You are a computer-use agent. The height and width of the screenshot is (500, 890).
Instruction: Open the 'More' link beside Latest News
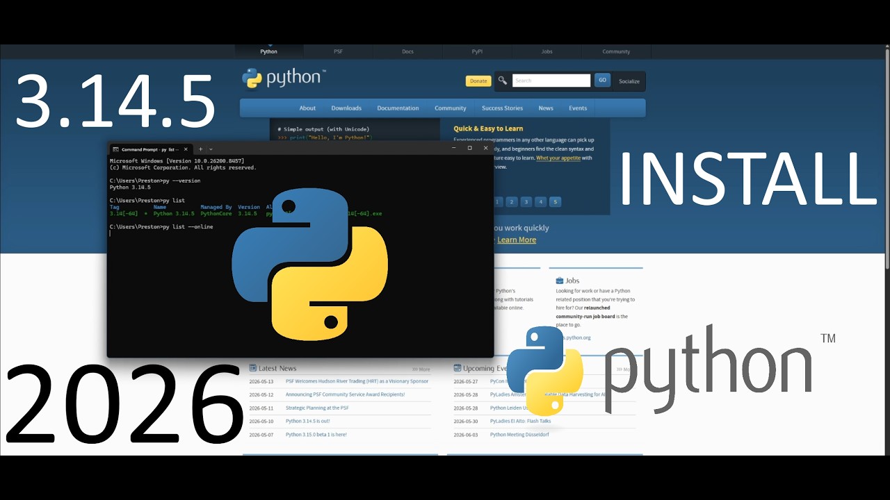click(x=421, y=369)
